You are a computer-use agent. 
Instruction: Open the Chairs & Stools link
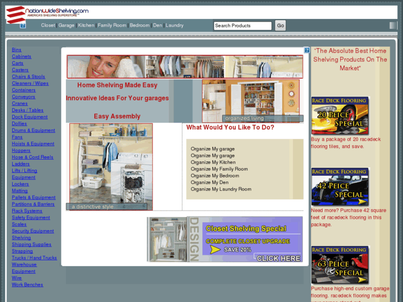pos(28,76)
